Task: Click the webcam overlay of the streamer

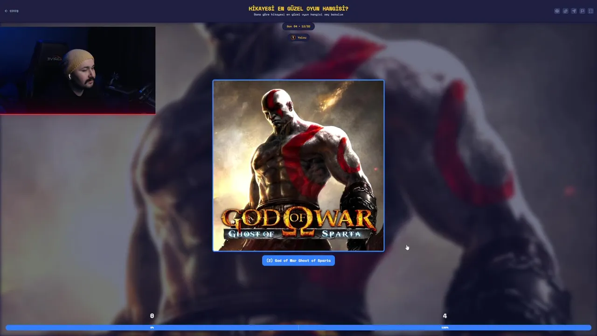Action: (77, 70)
